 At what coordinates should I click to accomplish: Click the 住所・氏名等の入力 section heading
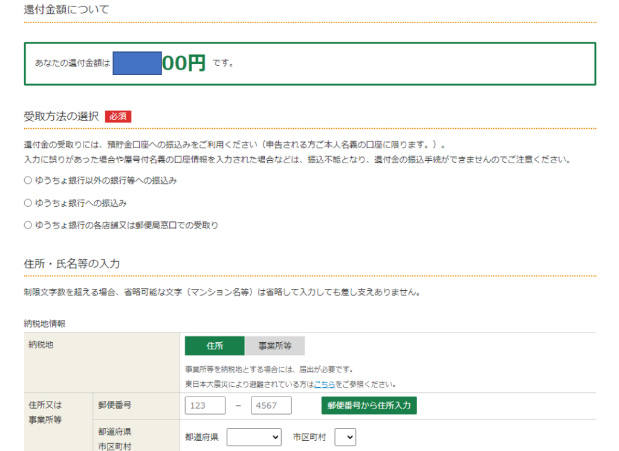pos(72,264)
